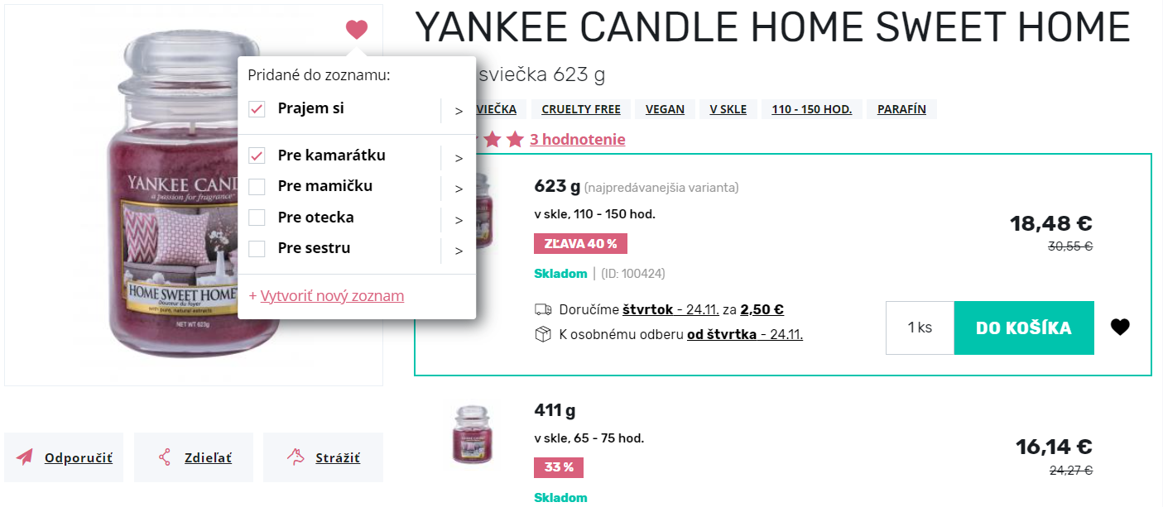Screen dimensions: 1163x507
Task: Click the package box pickup icon
Action: coord(543,334)
